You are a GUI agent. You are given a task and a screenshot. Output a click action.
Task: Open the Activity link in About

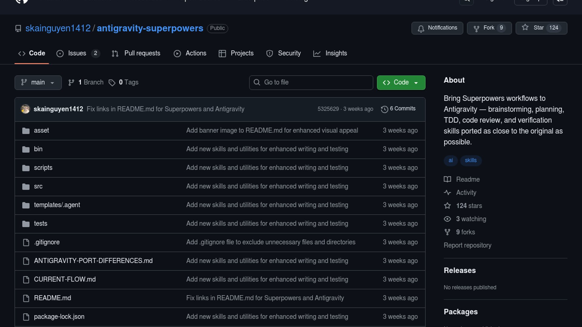pos(466,193)
